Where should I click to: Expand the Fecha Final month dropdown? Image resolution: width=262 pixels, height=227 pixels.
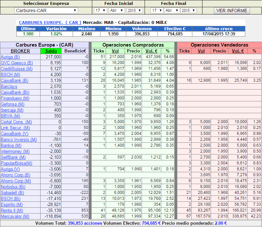[171, 10]
